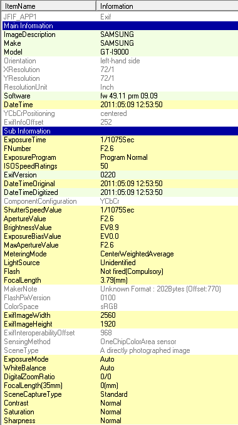Viewport: 238px width, 425px height.
Task: Select the Sharpness row
Action: click(120, 421)
